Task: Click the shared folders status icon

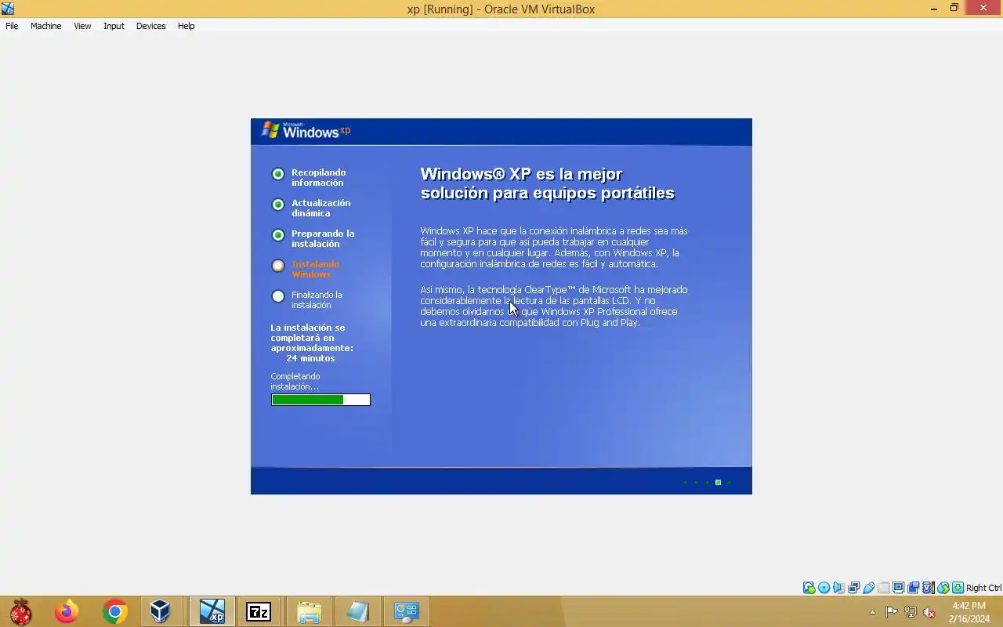Action: [x=883, y=588]
